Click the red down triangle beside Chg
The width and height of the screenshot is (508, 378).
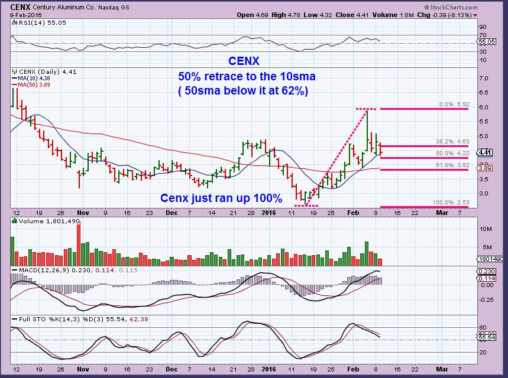click(x=475, y=15)
